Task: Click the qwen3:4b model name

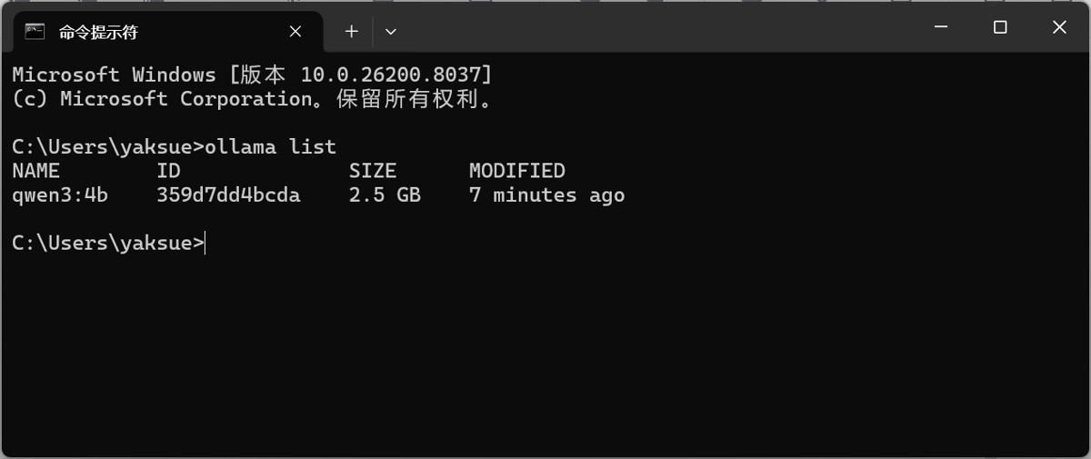Action: pyautogui.click(x=60, y=195)
